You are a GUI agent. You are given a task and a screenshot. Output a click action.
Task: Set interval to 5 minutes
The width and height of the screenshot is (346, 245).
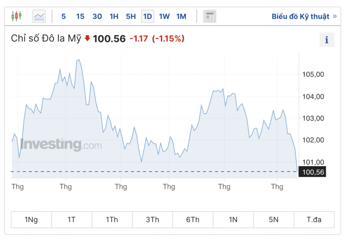(x=64, y=16)
